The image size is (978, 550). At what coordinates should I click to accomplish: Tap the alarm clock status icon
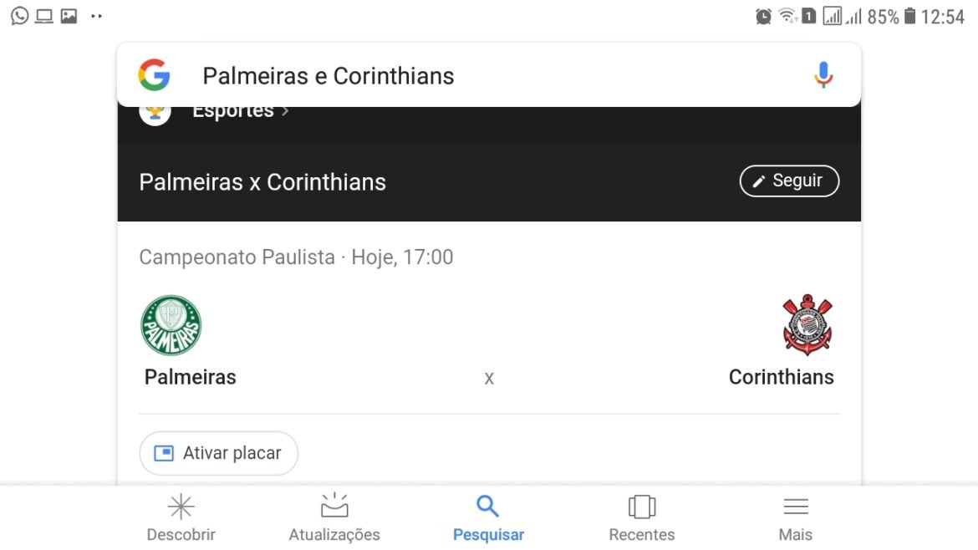click(763, 17)
